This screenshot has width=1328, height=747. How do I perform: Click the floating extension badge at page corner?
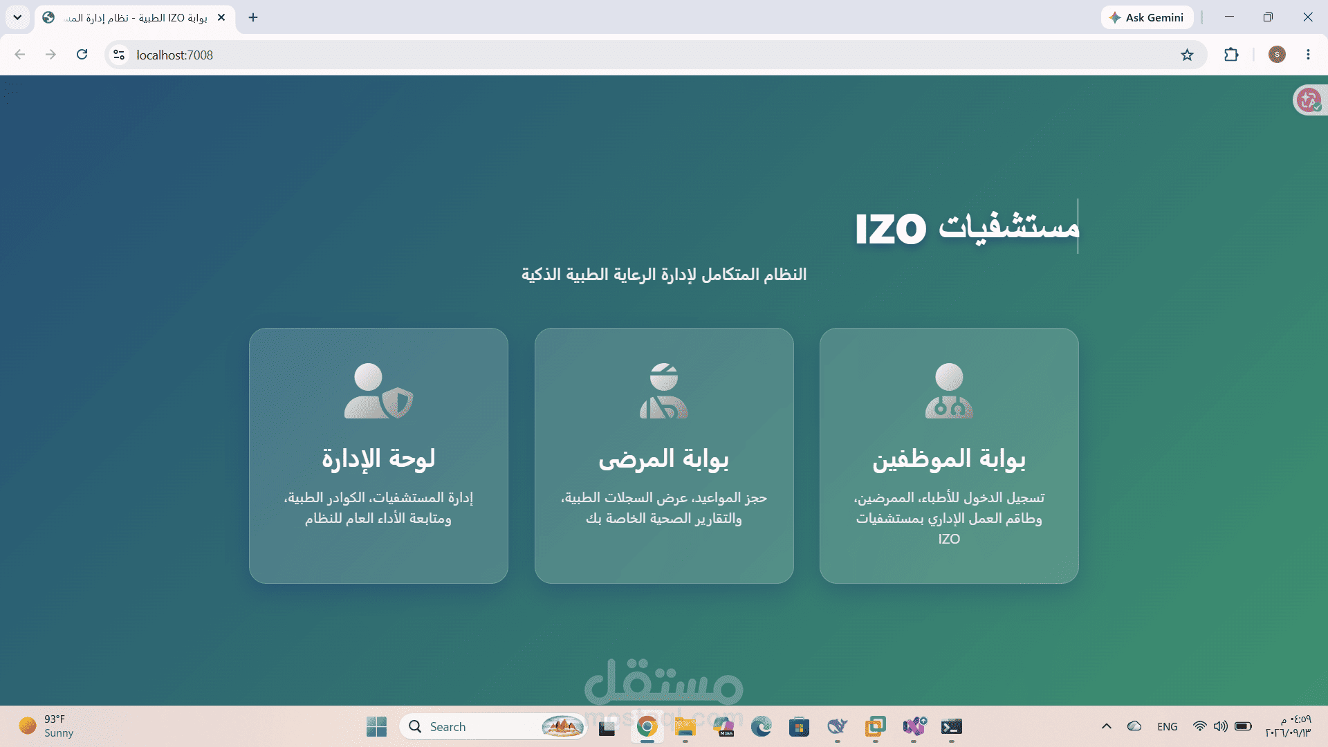coord(1309,100)
